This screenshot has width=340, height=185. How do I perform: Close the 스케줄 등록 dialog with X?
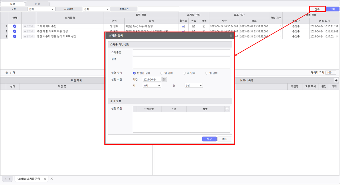pyautogui.click(x=231, y=35)
